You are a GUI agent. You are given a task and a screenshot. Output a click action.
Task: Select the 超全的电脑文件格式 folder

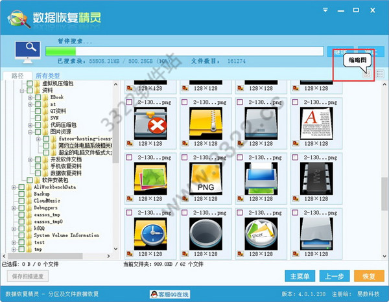tap(86, 152)
